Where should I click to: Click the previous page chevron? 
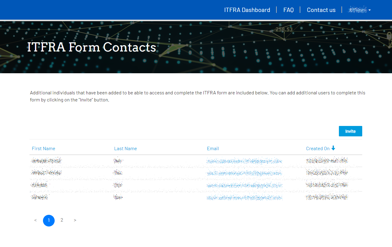pos(35,220)
